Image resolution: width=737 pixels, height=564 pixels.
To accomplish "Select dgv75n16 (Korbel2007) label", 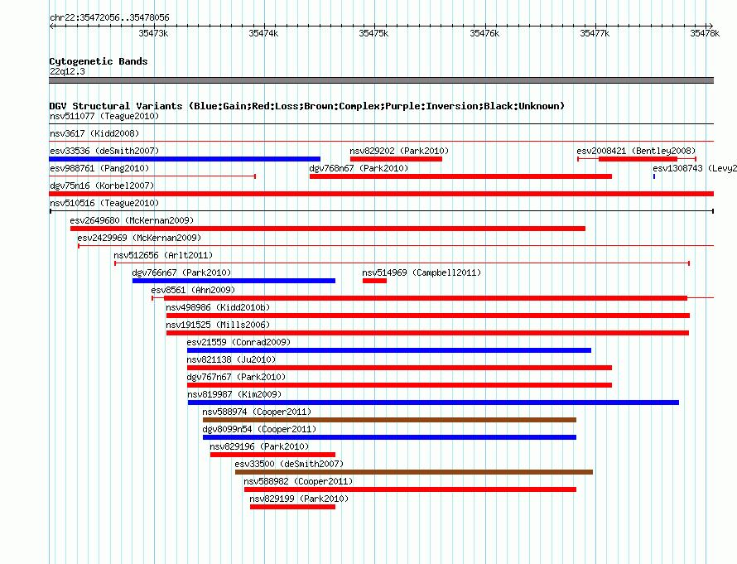I will click(x=102, y=186).
